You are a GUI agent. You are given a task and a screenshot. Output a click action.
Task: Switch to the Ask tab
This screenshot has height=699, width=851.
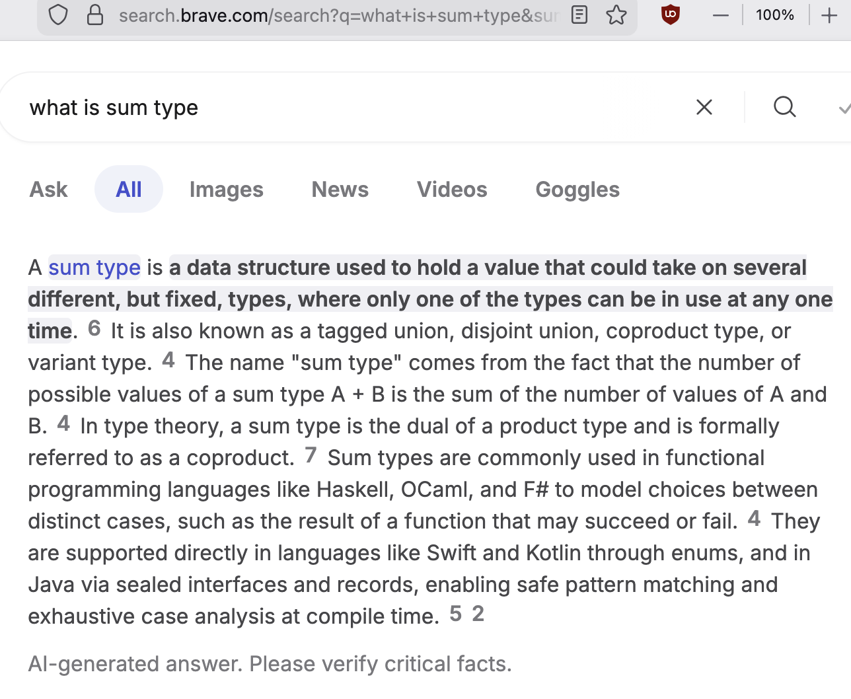[48, 190]
